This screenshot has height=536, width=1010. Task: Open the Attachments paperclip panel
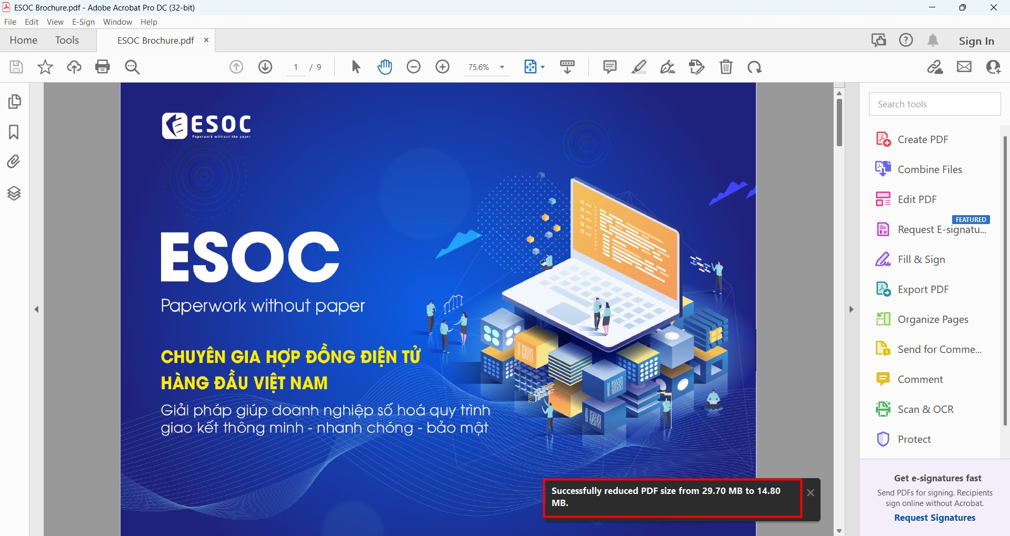(x=14, y=161)
